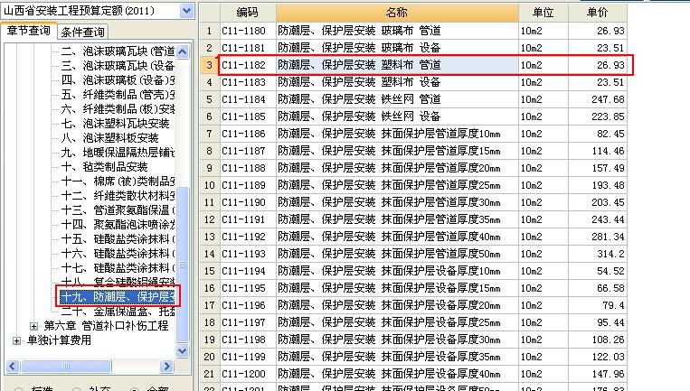Select tree item 三、泡沫玻璃瓦块(设备
690x391 pixels.
[x=118, y=66]
